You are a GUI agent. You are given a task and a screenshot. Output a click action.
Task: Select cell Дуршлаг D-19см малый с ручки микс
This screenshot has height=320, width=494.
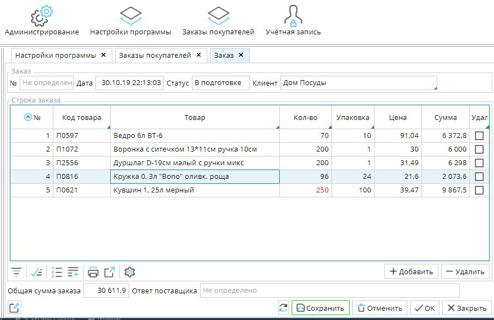pyautogui.click(x=195, y=163)
